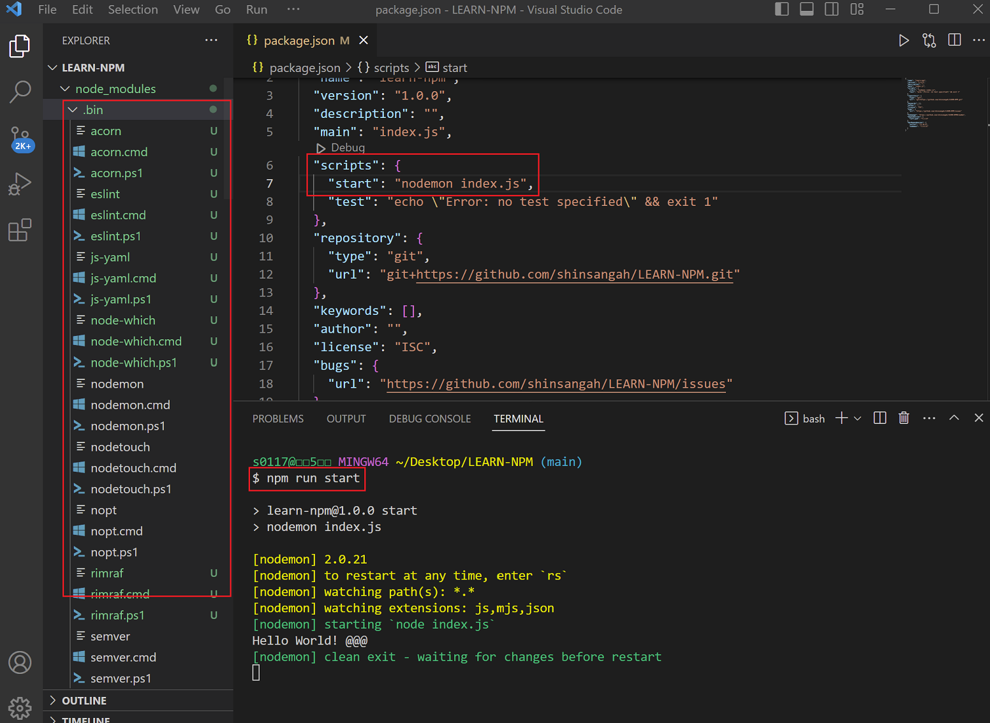Image resolution: width=990 pixels, height=723 pixels.
Task: Switch to the OUTPUT tab
Action: 346,419
